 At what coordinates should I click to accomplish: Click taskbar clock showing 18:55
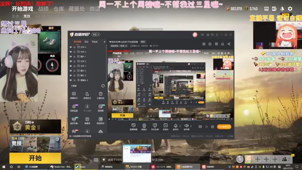(288, 167)
